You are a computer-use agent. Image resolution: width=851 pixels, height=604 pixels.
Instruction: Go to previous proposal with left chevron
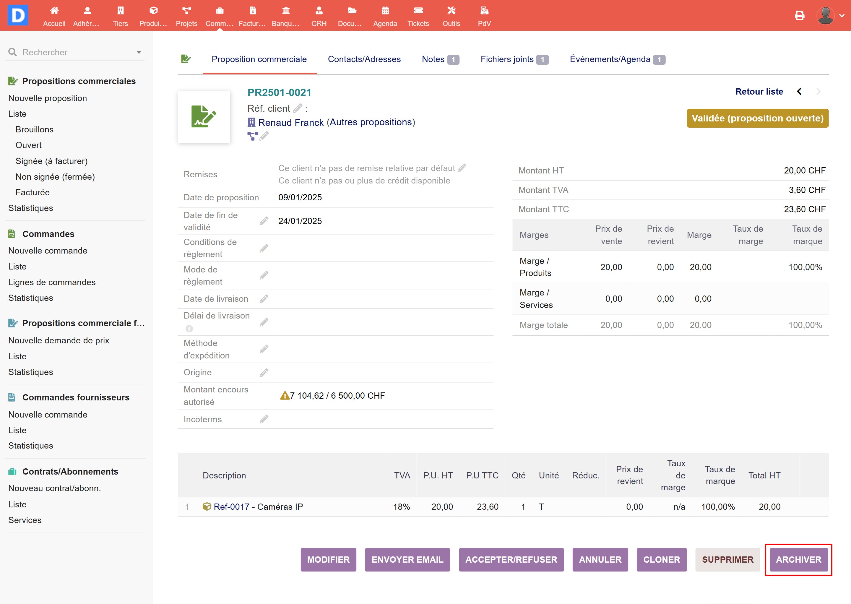pos(799,92)
